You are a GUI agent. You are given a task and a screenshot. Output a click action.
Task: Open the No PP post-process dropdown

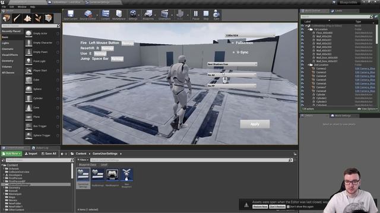[x=232, y=86]
